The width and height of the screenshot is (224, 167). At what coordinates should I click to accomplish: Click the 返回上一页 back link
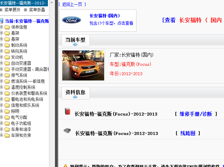coord(72,4)
